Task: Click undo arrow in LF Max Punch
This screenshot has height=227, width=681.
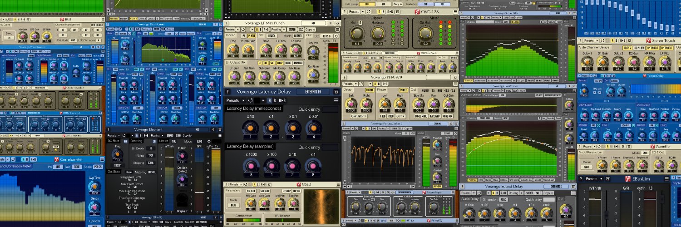Action: (243, 30)
